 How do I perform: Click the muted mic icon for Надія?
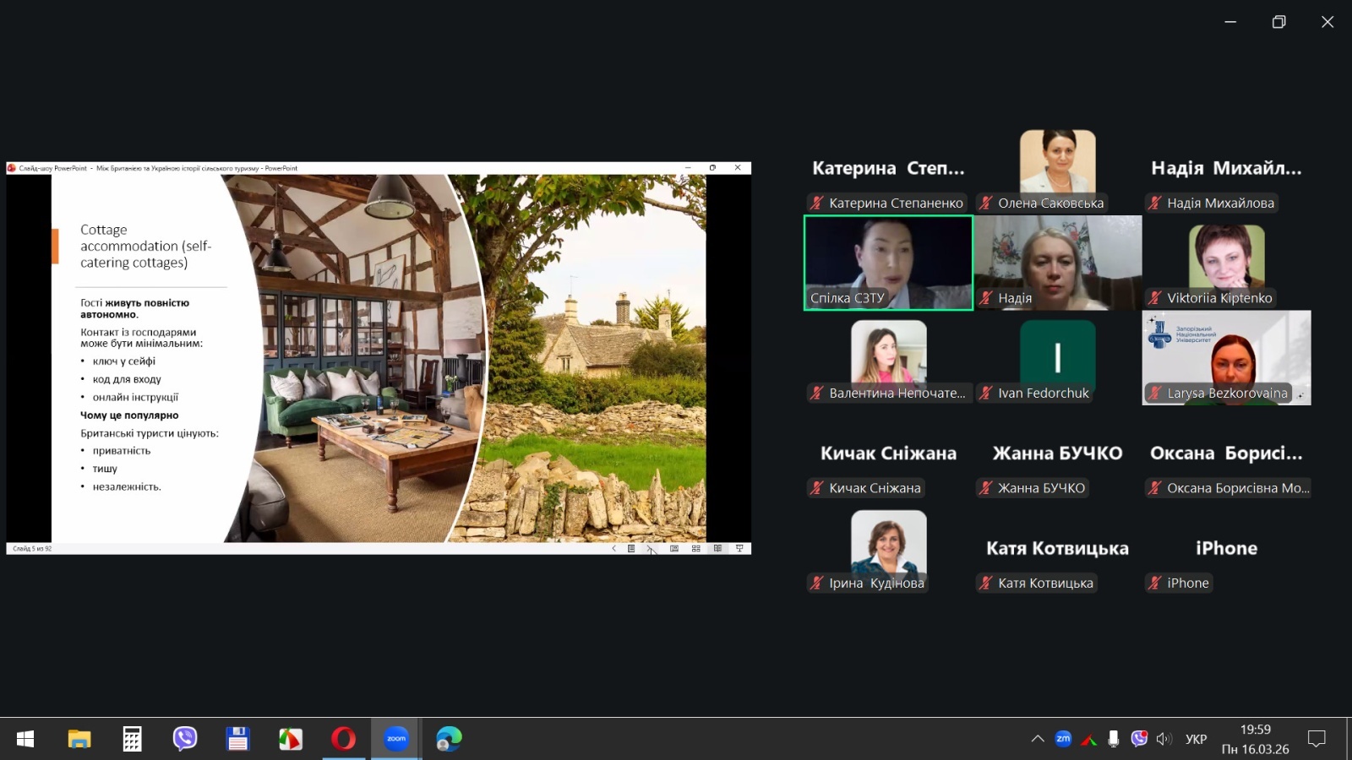(x=985, y=298)
